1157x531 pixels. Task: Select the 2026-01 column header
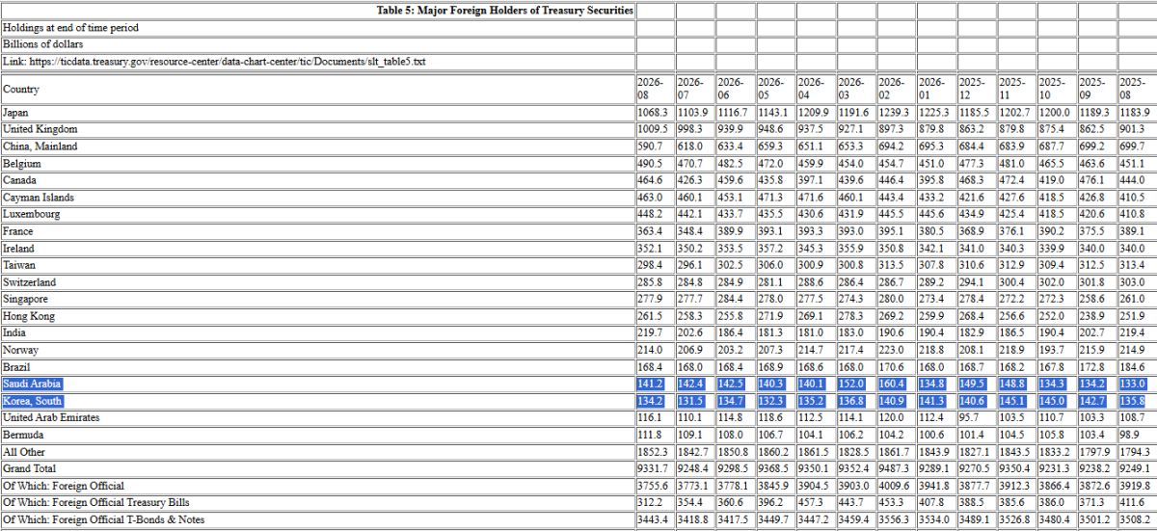click(x=936, y=89)
